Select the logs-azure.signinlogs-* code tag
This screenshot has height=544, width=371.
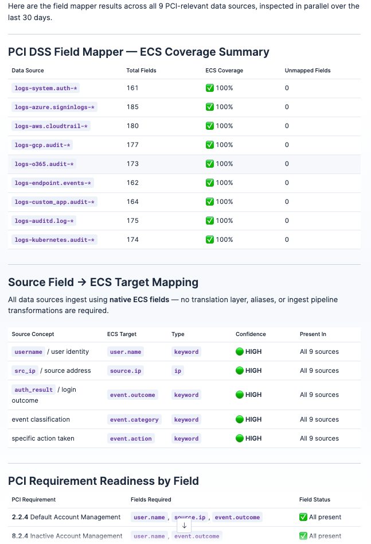coord(54,107)
